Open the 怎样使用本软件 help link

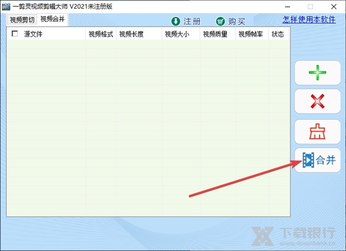309,20
